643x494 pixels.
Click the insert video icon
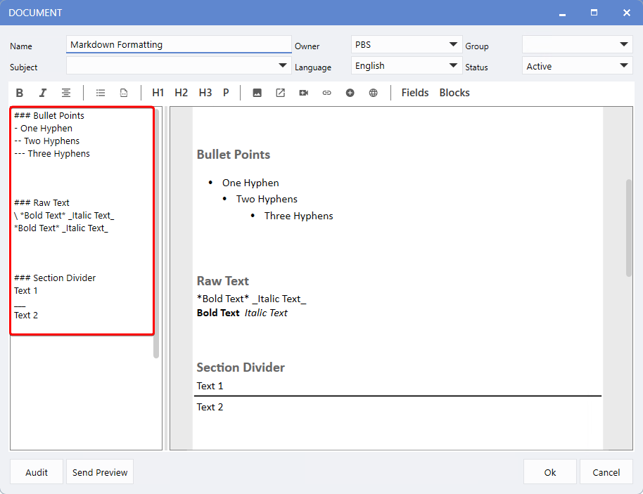(x=303, y=93)
